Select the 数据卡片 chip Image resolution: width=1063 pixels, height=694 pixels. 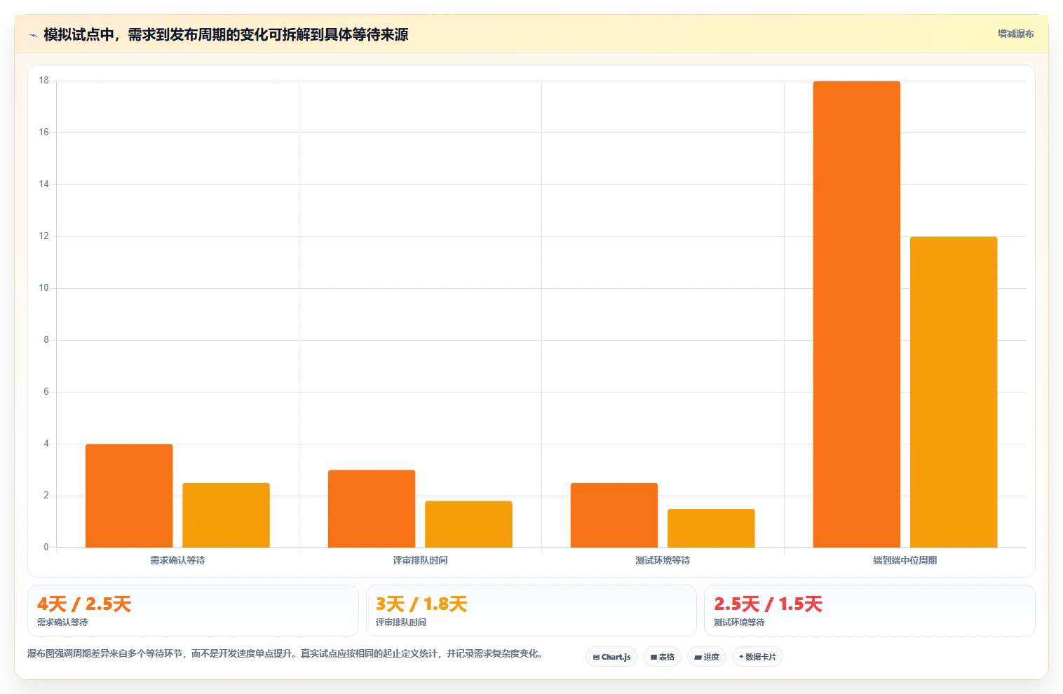pyautogui.click(x=757, y=657)
